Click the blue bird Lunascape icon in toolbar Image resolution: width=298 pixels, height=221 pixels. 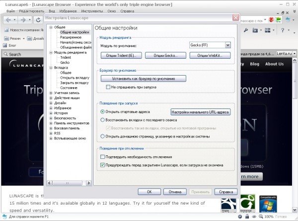pyautogui.click(x=288, y=19)
